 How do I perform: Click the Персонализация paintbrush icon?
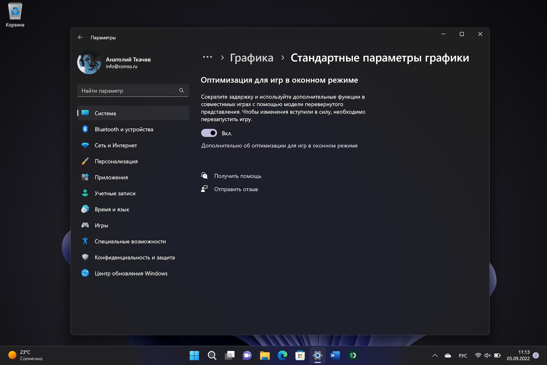pos(85,161)
